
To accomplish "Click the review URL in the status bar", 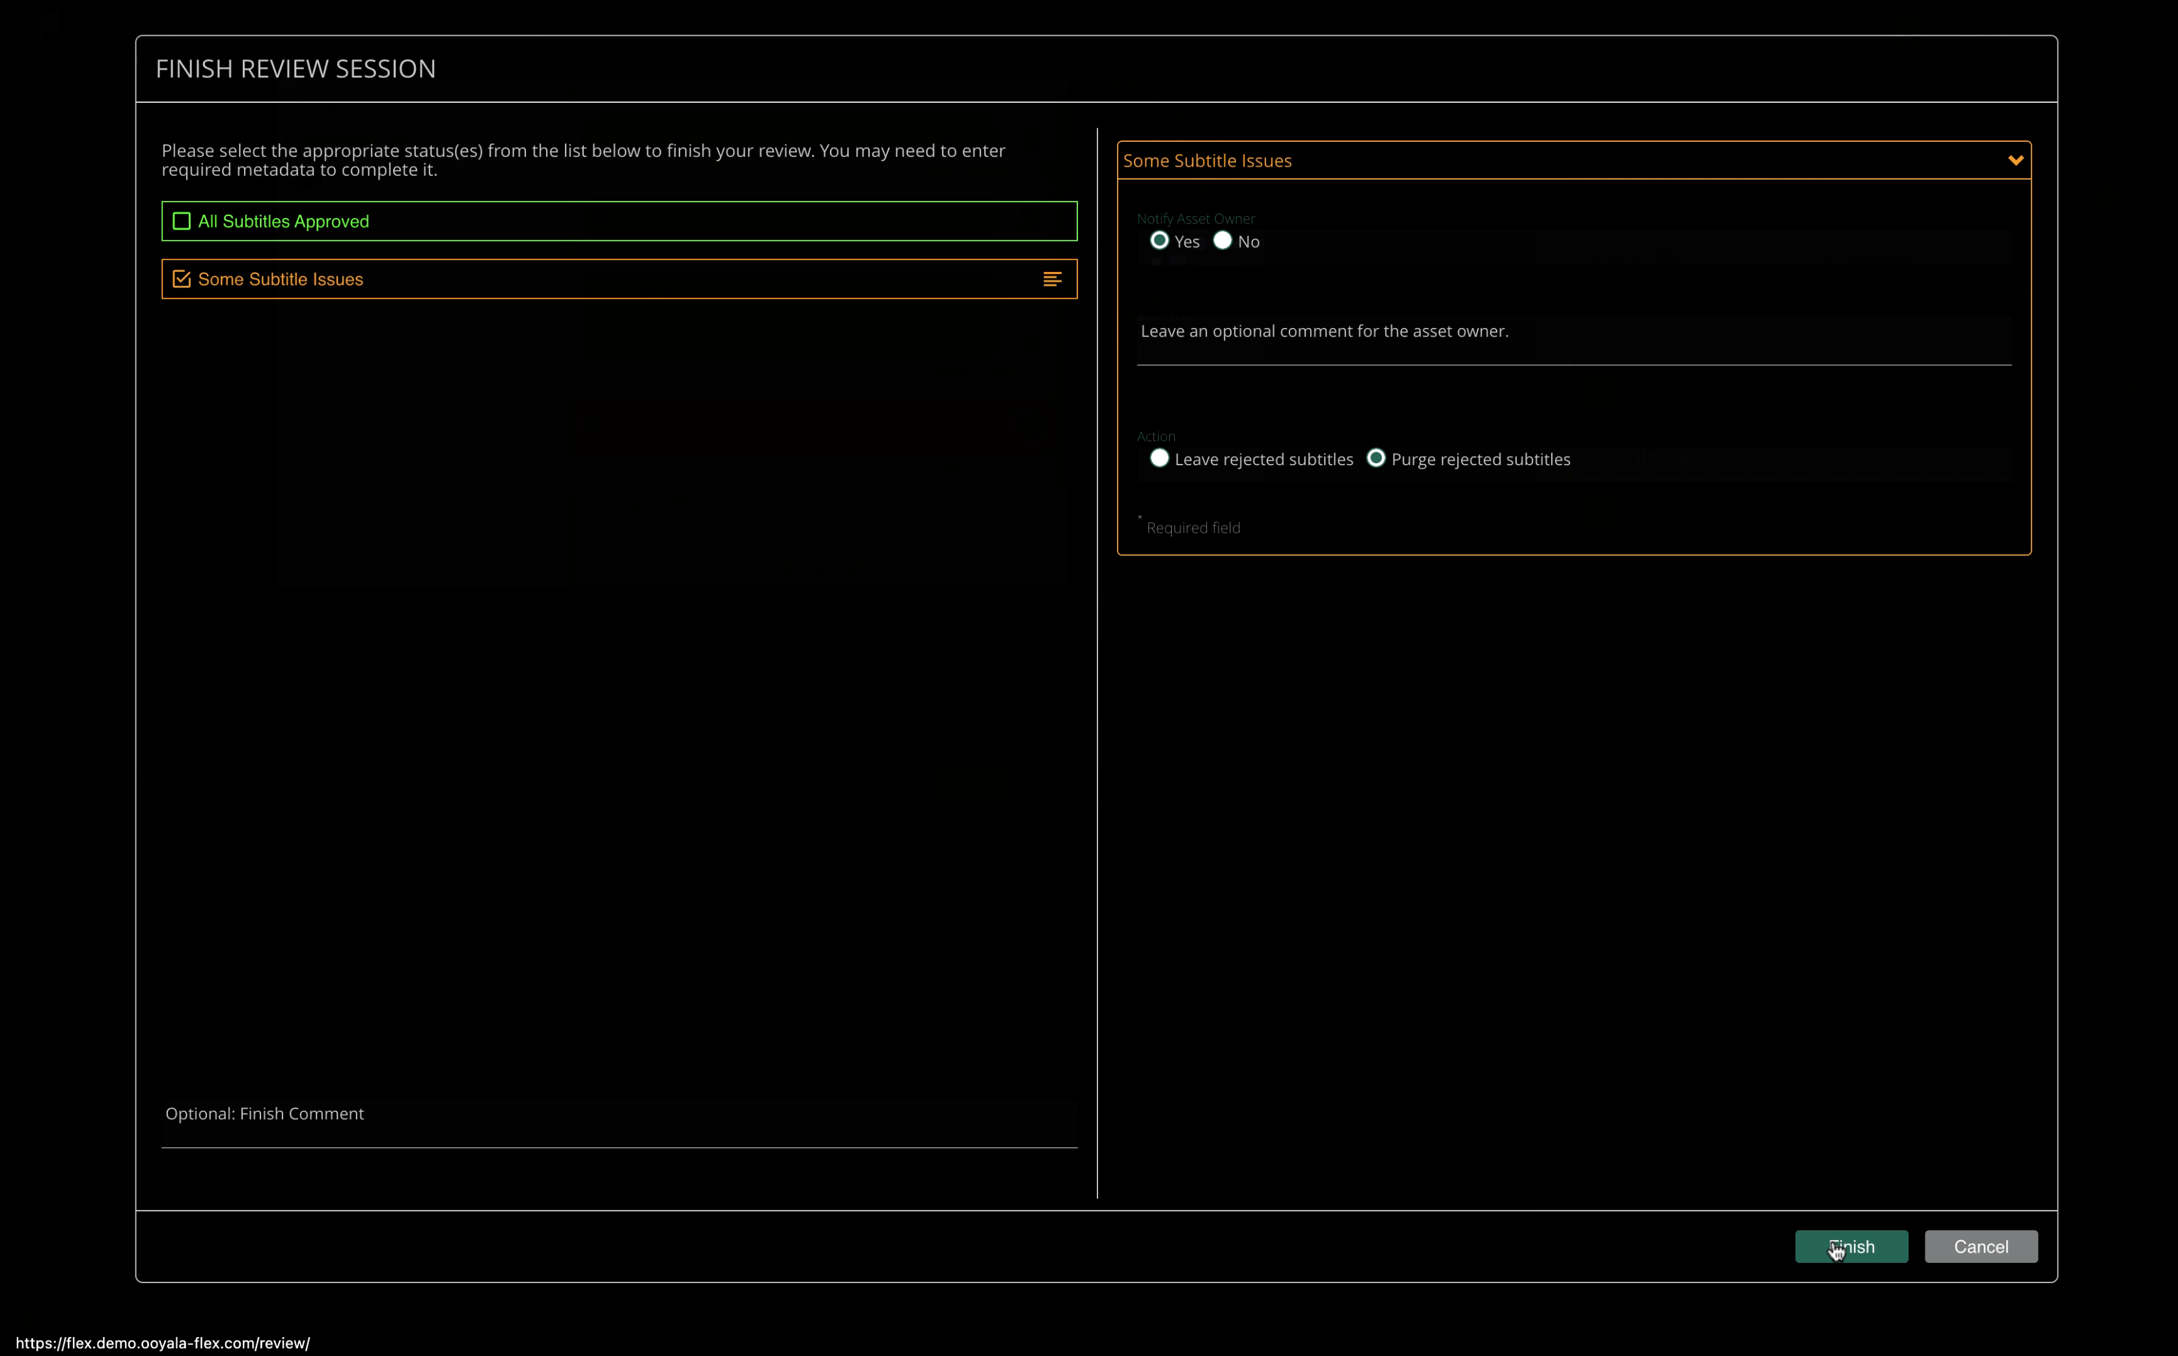I will [162, 1342].
